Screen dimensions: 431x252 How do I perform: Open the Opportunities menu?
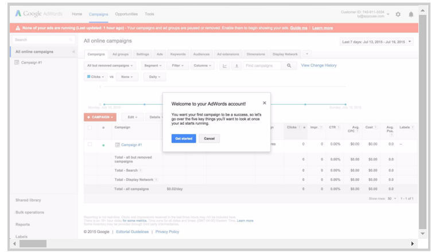[x=126, y=14]
